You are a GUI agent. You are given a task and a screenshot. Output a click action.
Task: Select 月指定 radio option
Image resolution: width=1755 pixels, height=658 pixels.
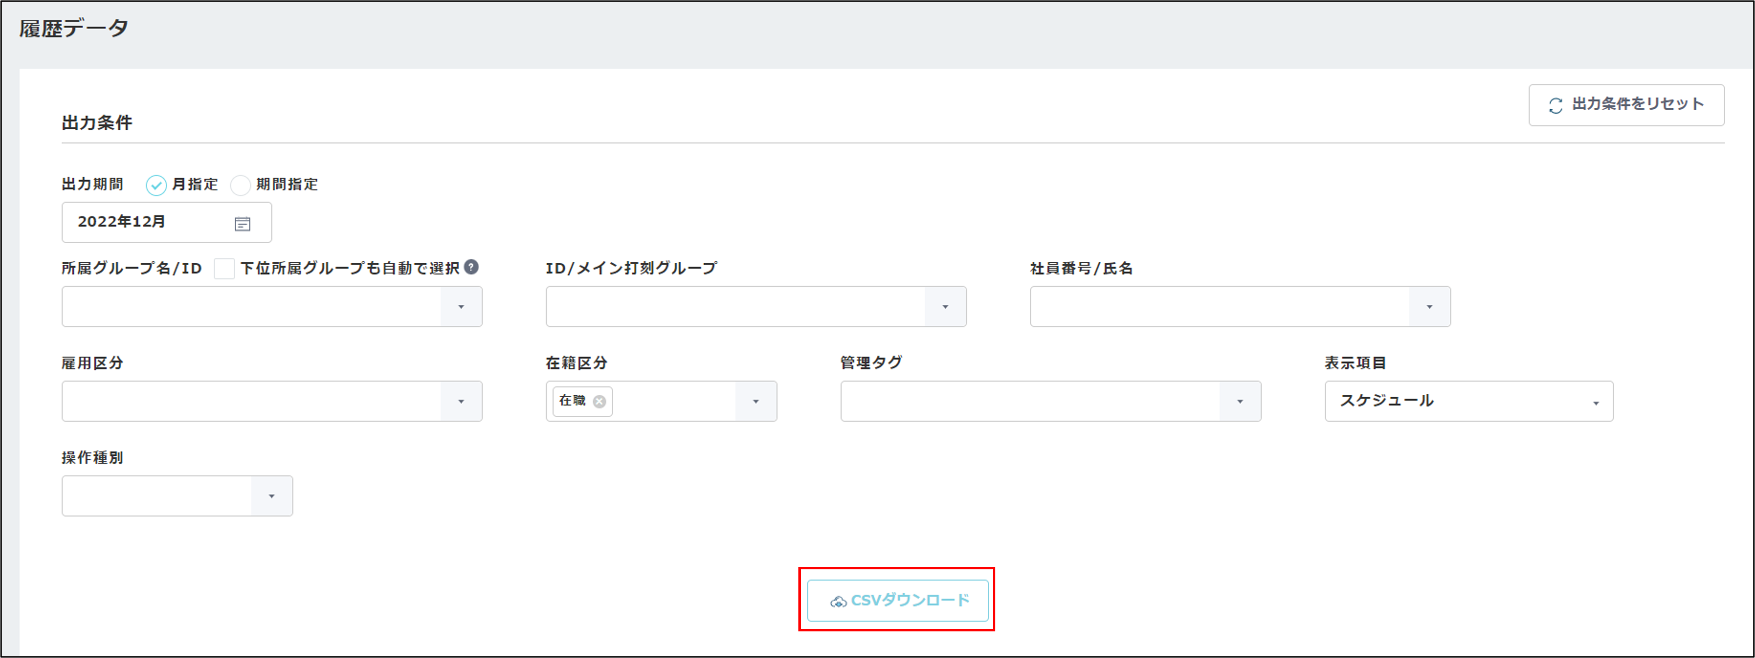point(156,185)
